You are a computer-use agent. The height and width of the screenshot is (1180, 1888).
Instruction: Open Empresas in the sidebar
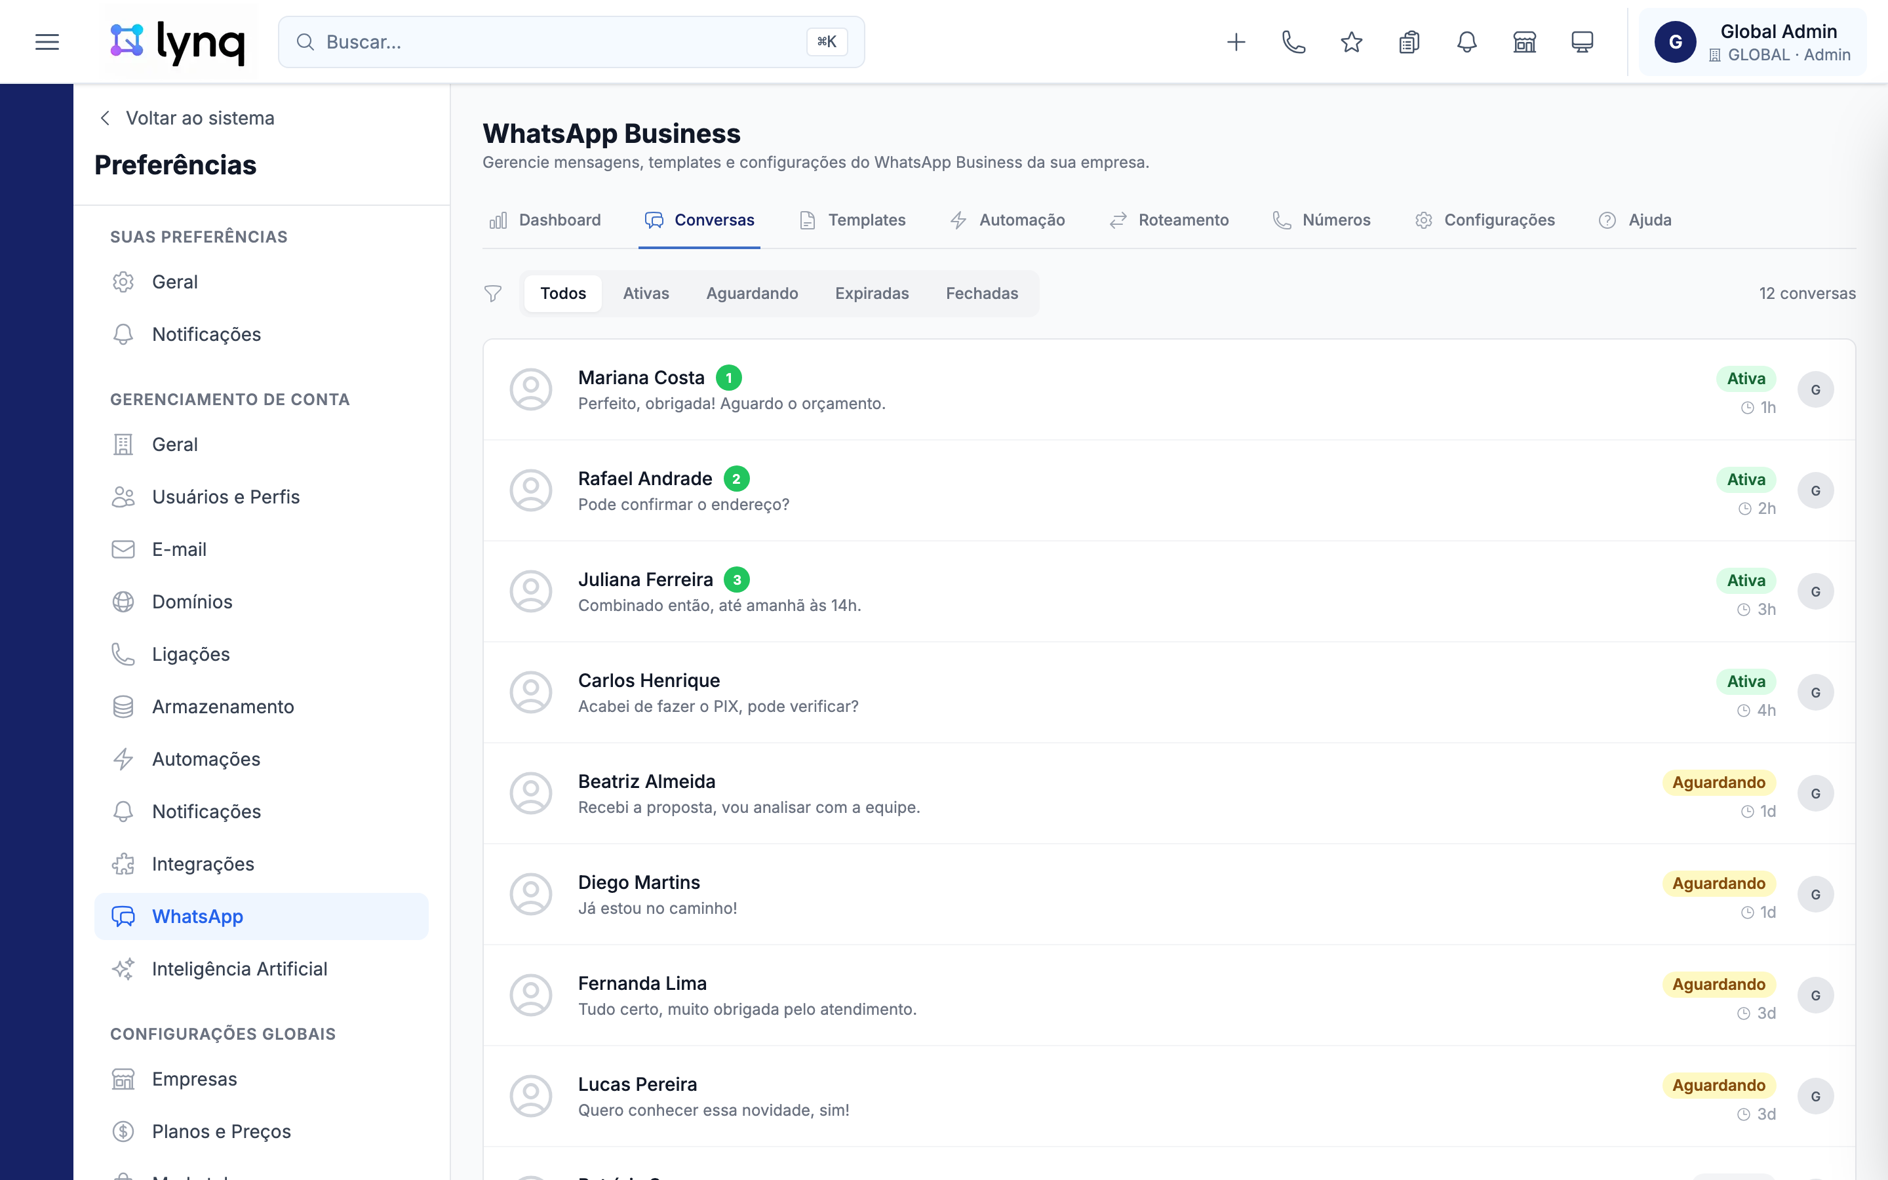tap(262, 1078)
